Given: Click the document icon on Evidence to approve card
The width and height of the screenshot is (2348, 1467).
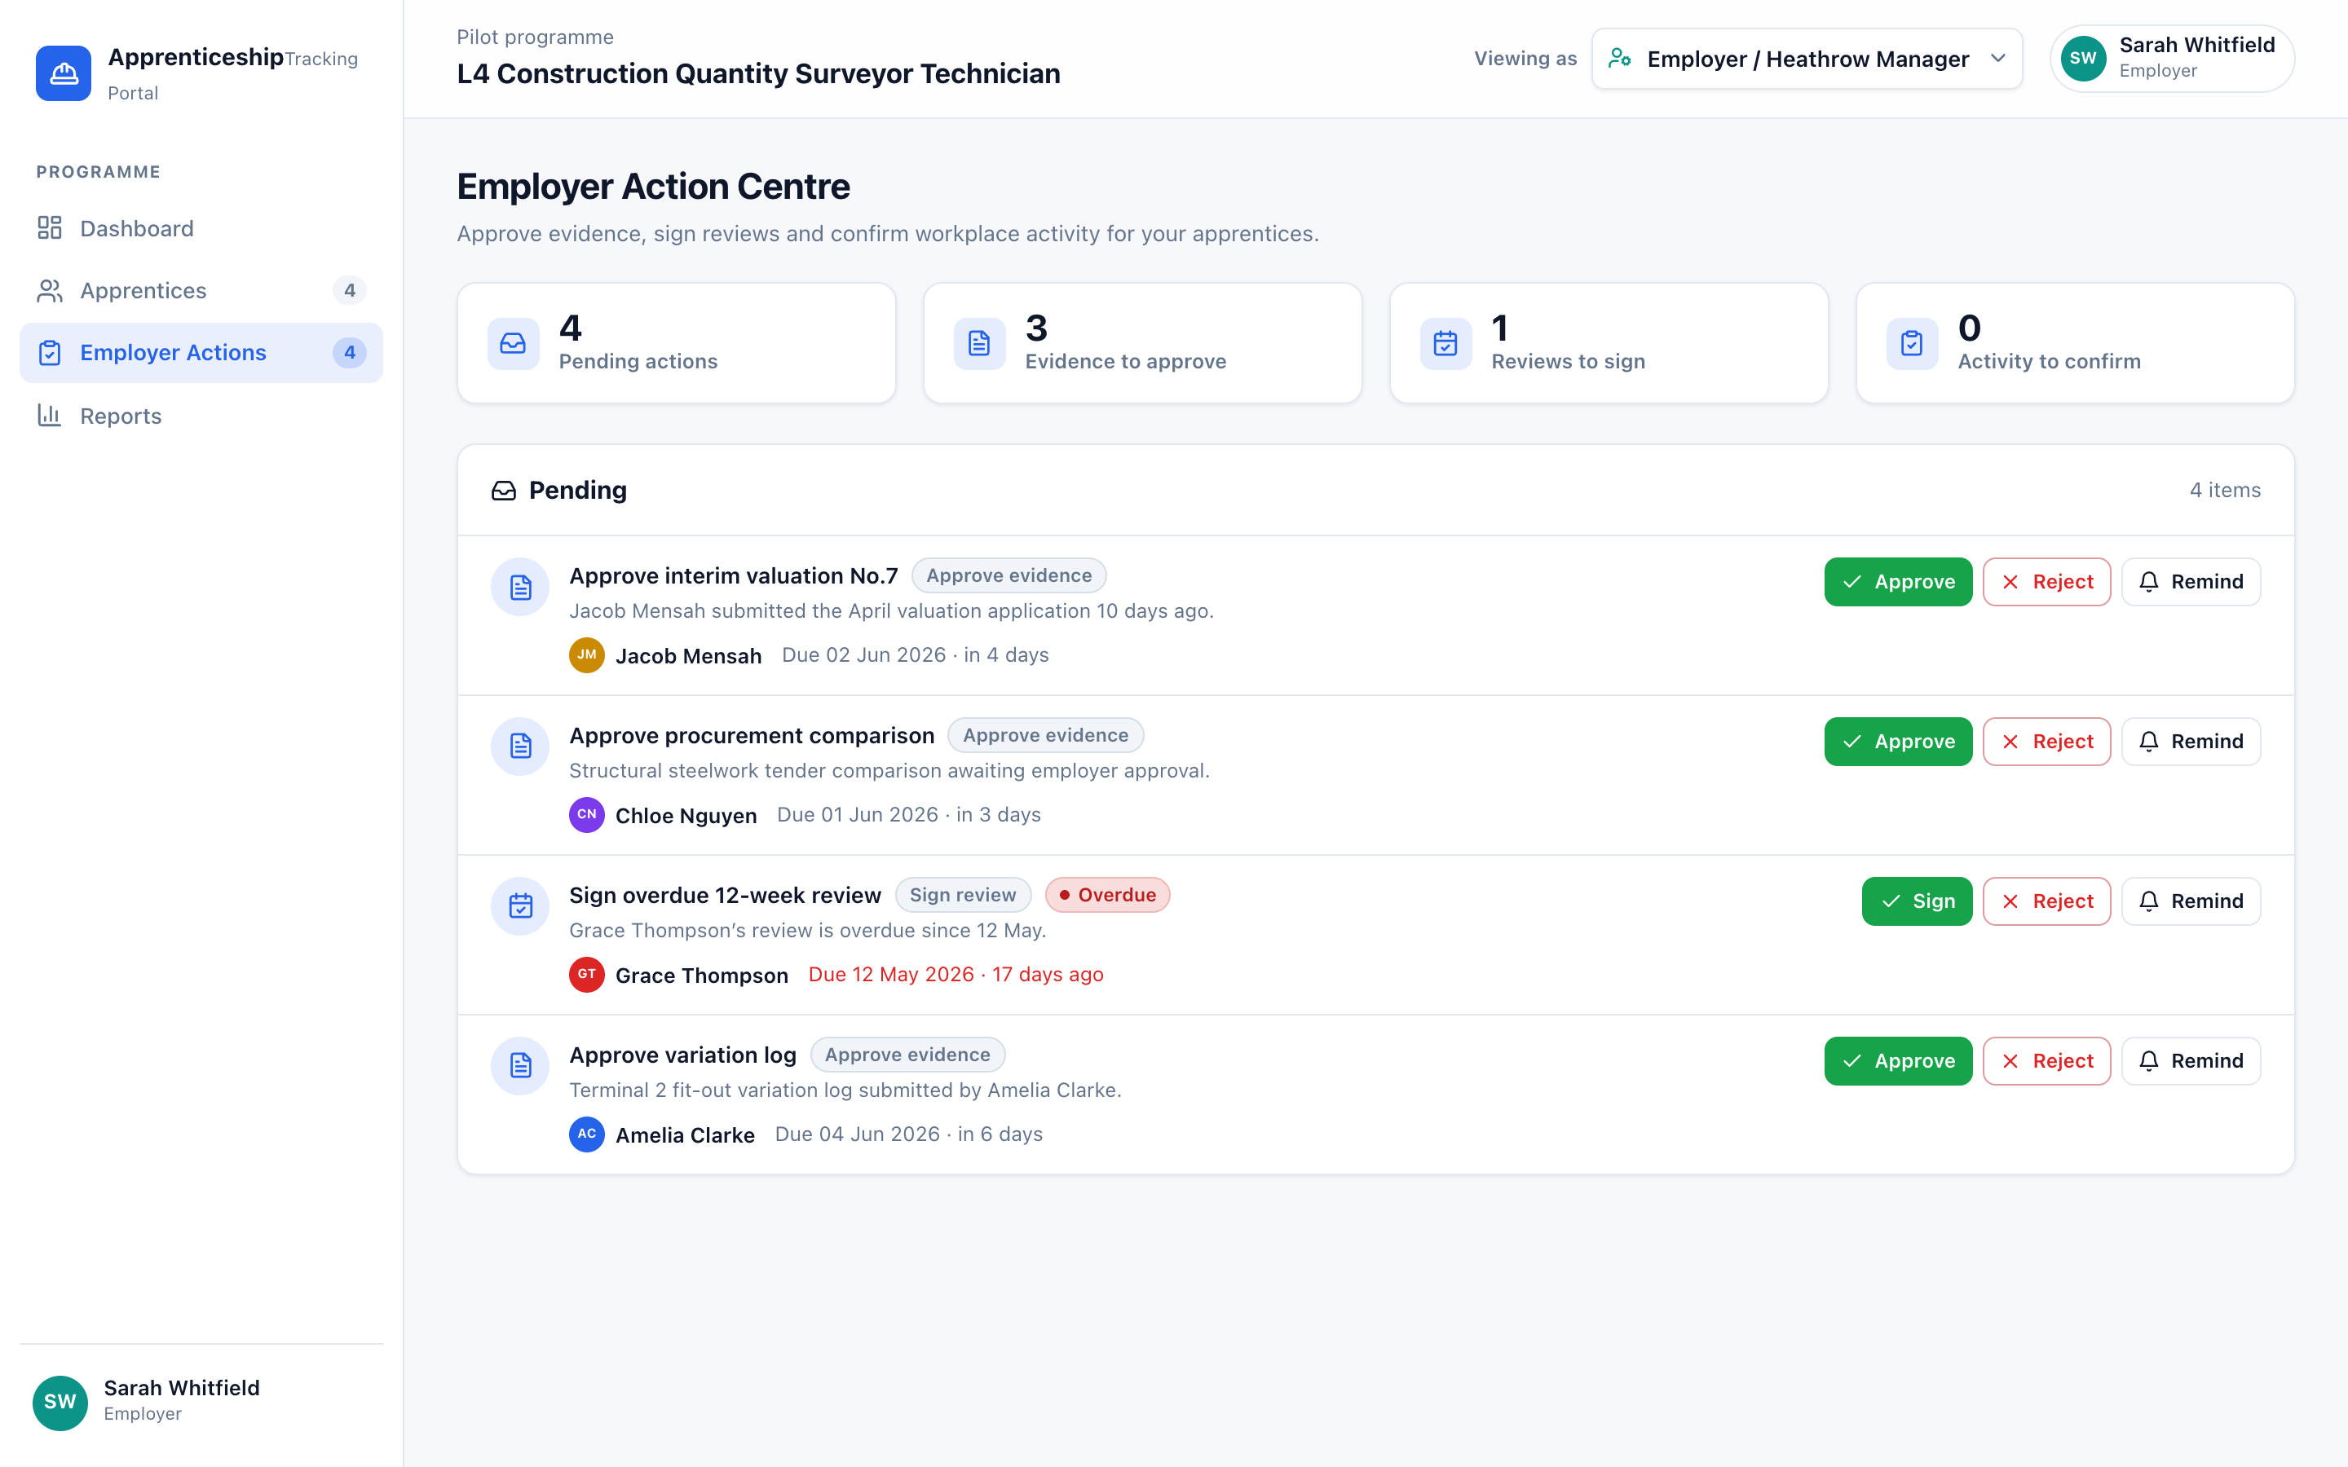Looking at the screenshot, I should (979, 343).
